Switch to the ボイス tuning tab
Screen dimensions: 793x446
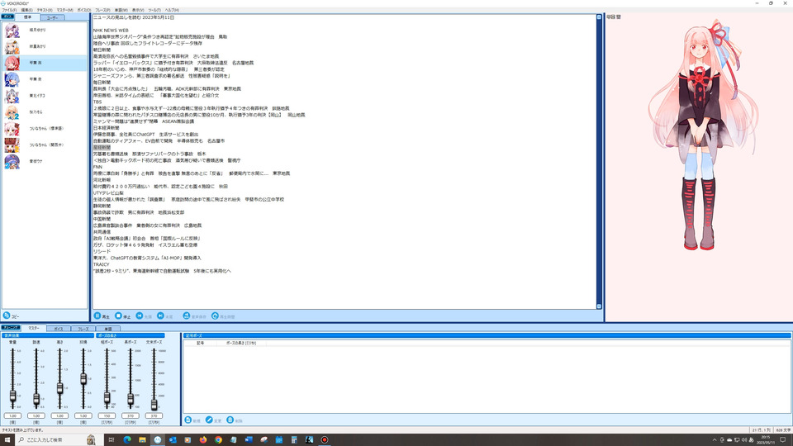(59, 329)
